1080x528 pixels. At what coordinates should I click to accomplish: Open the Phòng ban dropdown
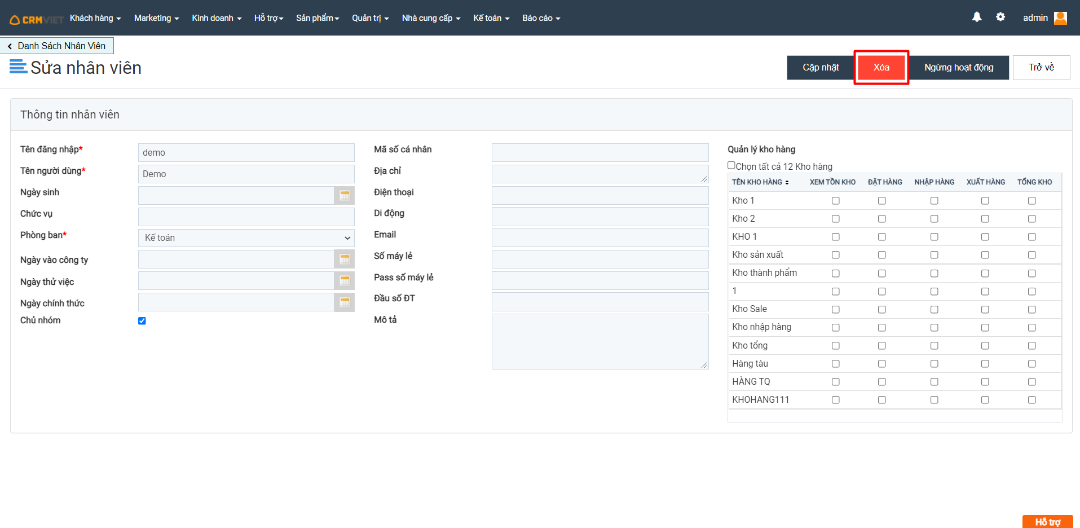tap(246, 238)
